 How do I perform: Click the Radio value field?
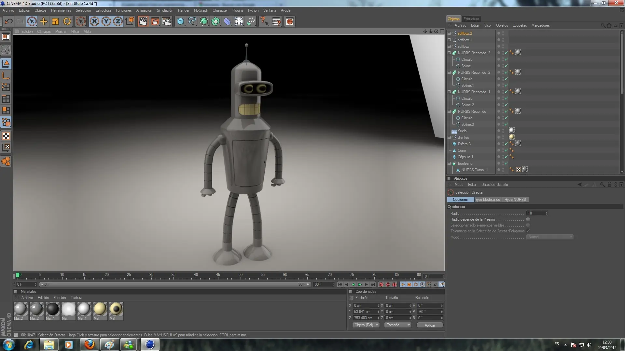tap(537, 213)
